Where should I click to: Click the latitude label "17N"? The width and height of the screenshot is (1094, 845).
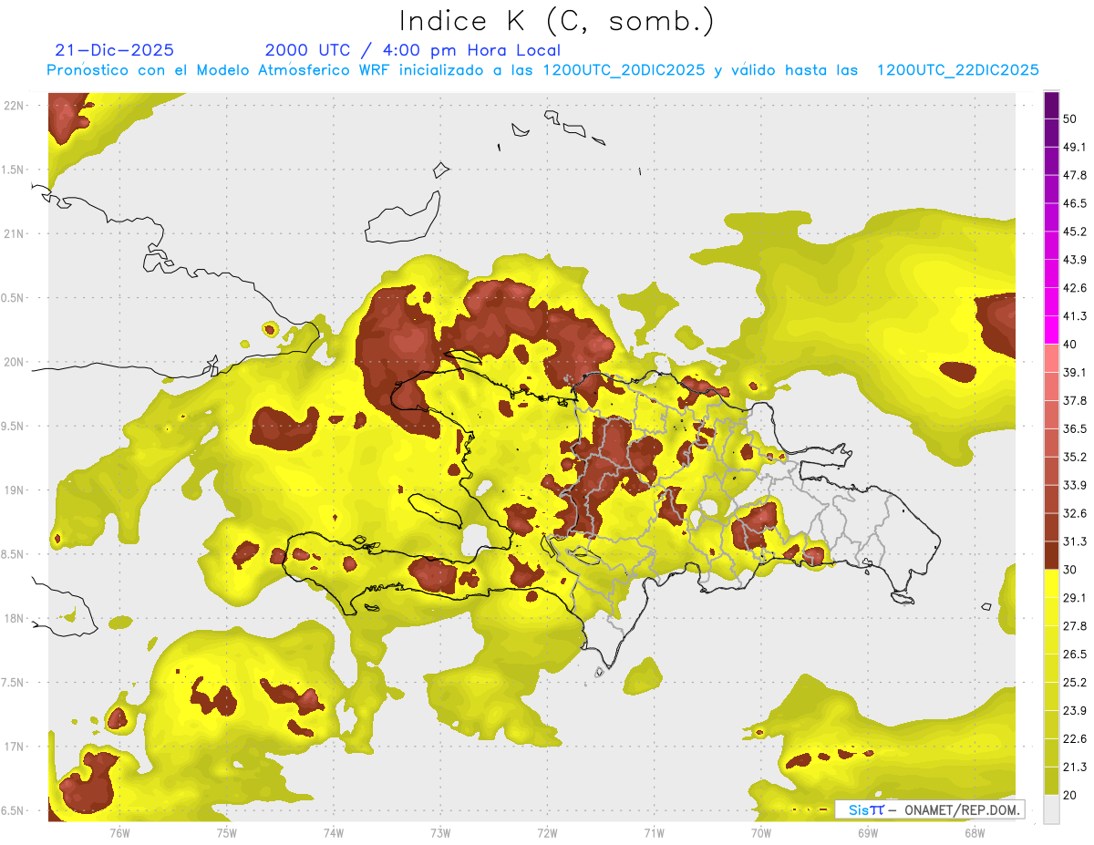(x=15, y=747)
